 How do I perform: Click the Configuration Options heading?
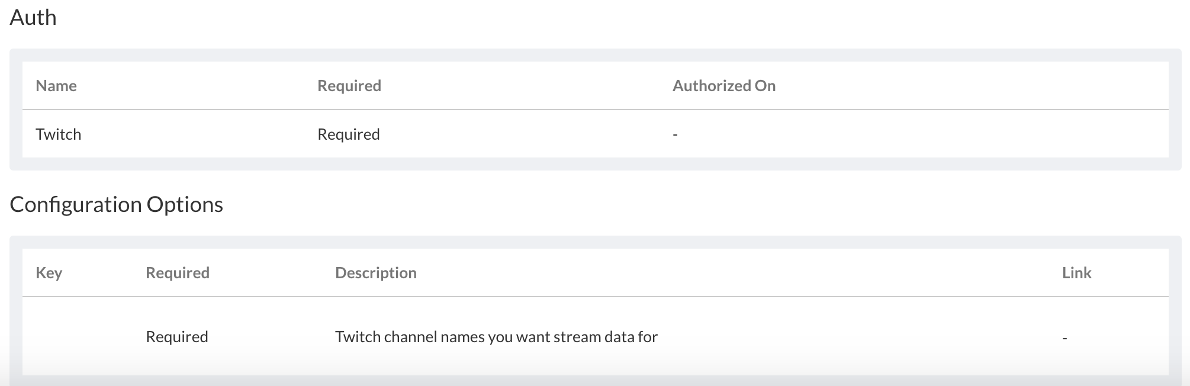116,205
